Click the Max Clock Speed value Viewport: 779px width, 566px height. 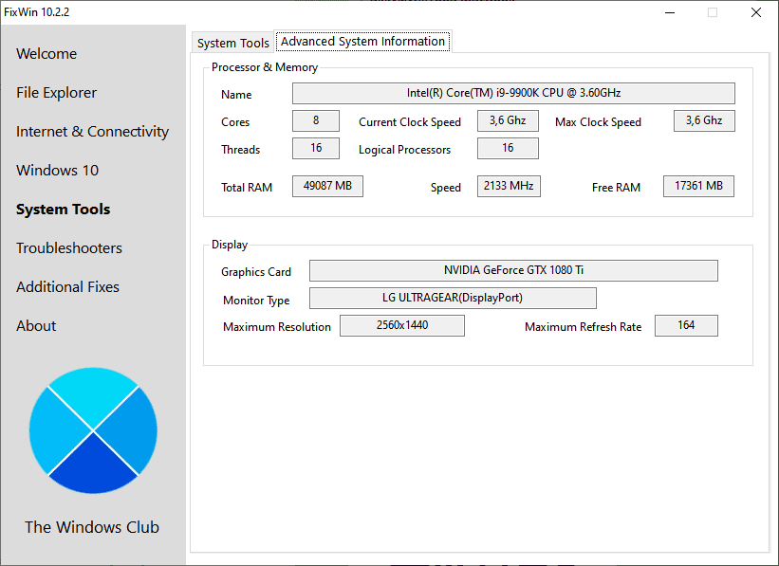(x=704, y=120)
